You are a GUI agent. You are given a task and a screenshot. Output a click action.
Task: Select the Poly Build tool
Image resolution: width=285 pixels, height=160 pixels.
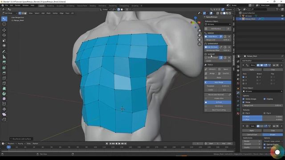point(4,88)
